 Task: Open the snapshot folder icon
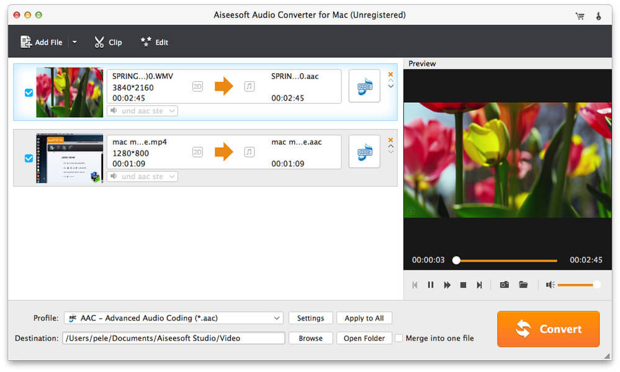coord(523,285)
